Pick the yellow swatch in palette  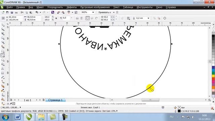coord(213,76)
